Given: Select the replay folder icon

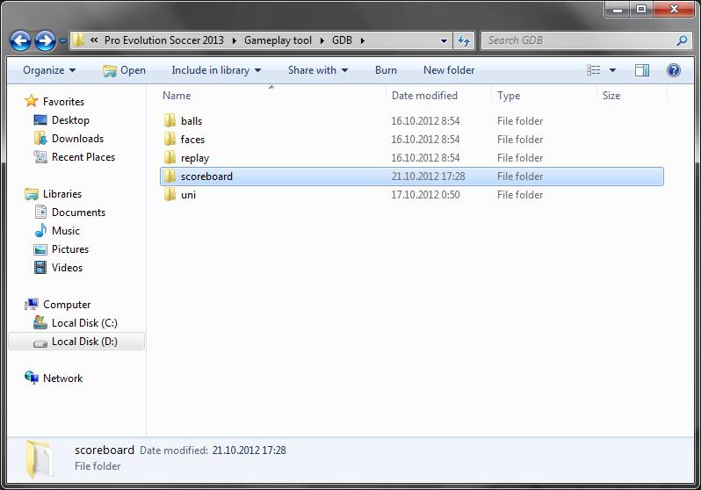Looking at the screenshot, I should point(170,157).
